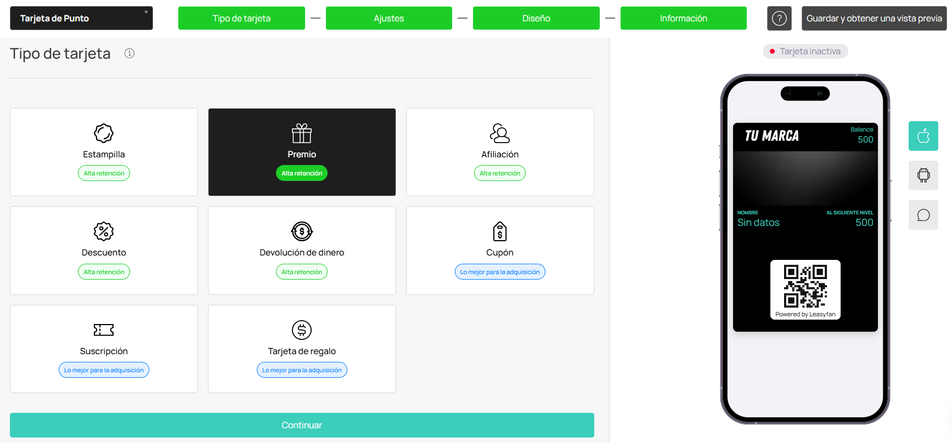Choose the Cupón price tag icon

coord(500,231)
